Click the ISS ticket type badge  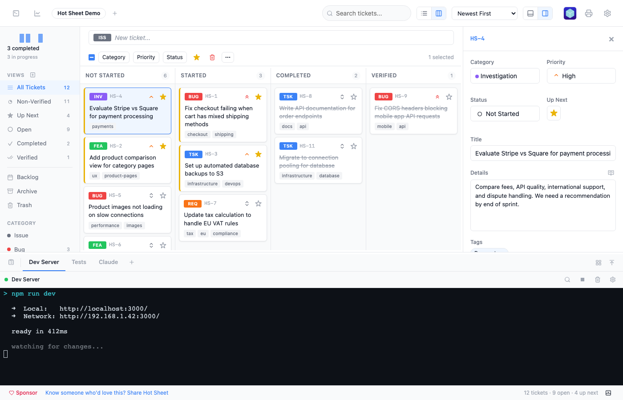(x=102, y=38)
